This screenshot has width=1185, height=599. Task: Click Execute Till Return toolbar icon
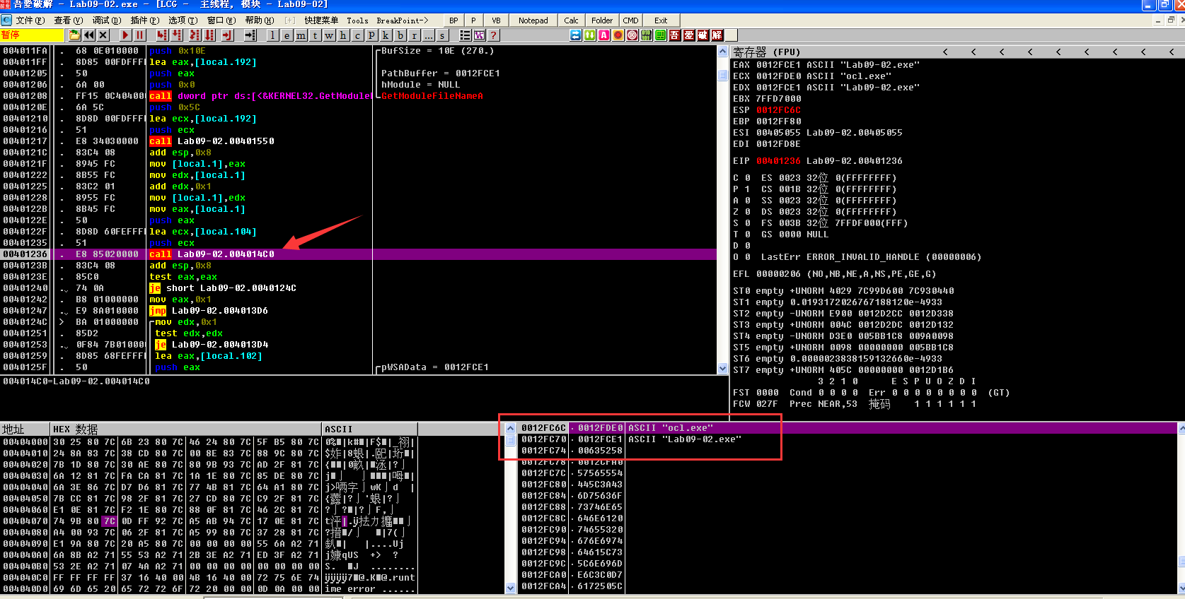tap(227, 35)
